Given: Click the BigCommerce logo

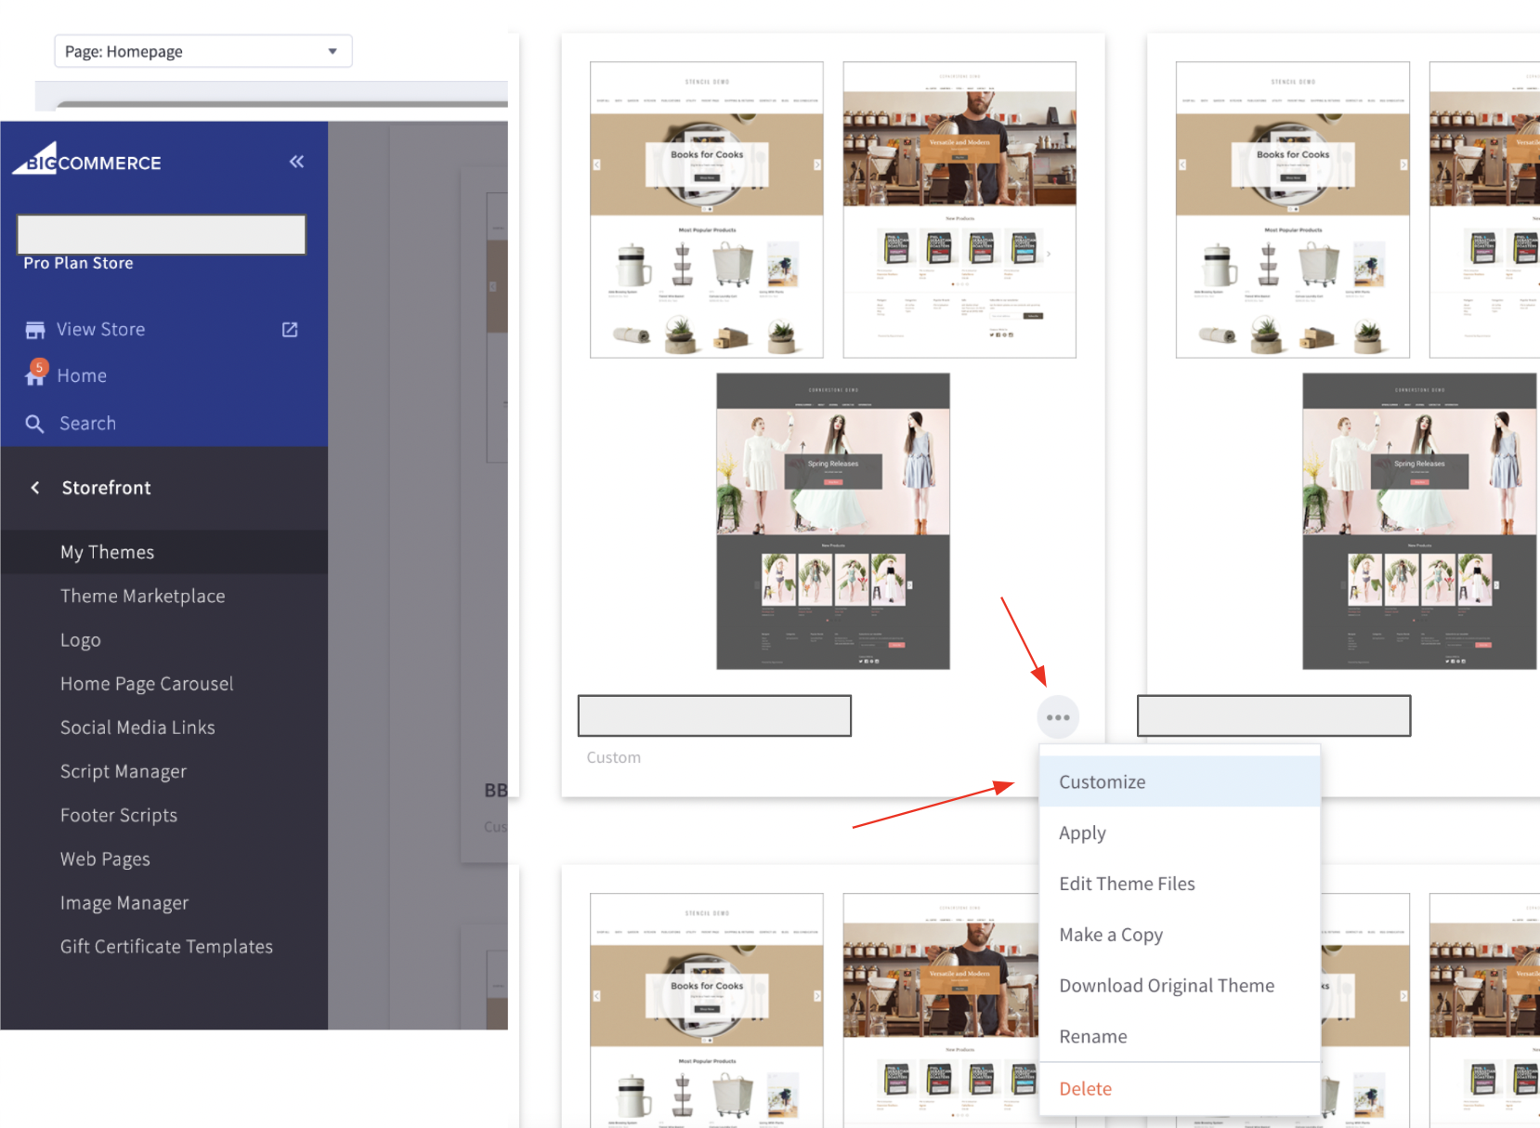Looking at the screenshot, I should tap(87, 161).
